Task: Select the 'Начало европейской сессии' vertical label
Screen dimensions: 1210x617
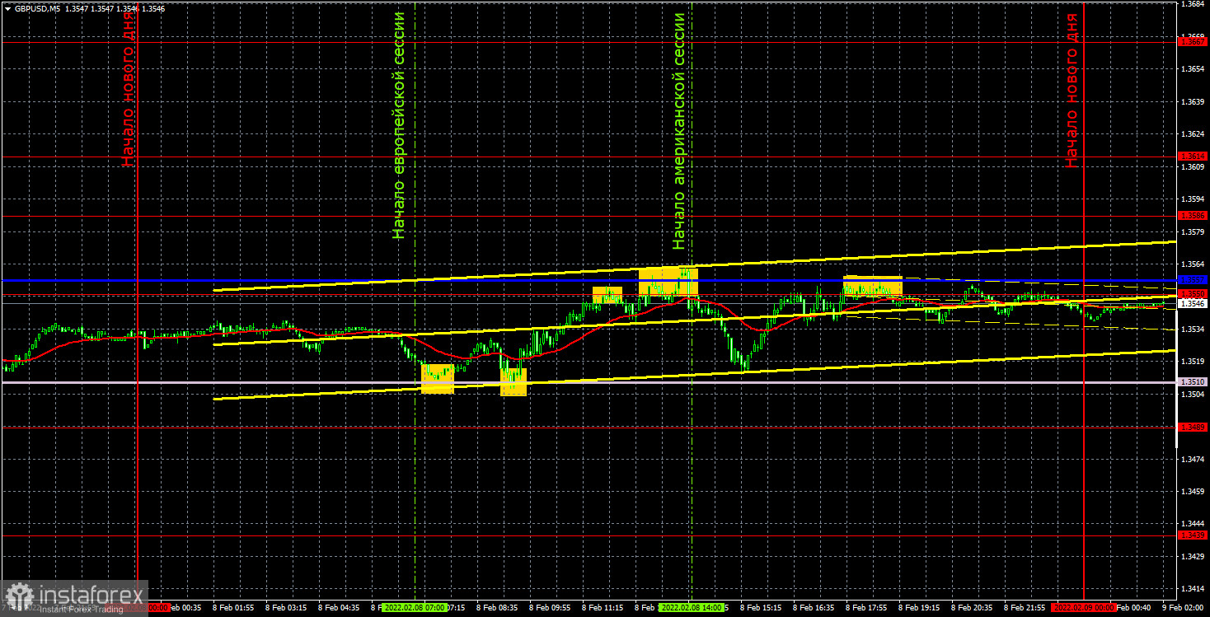Action: coord(399,125)
